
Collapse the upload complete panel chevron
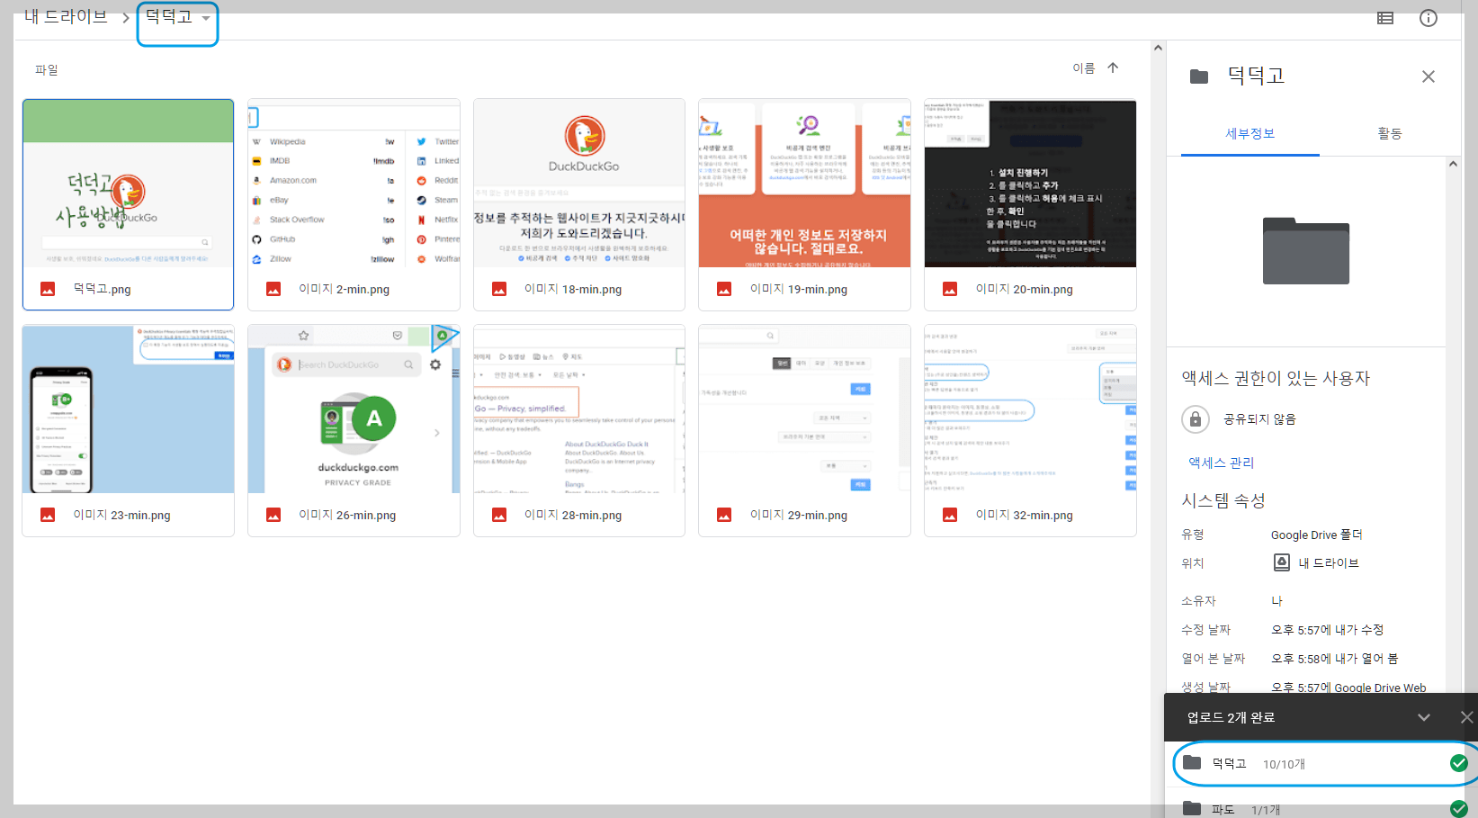pos(1424,717)
